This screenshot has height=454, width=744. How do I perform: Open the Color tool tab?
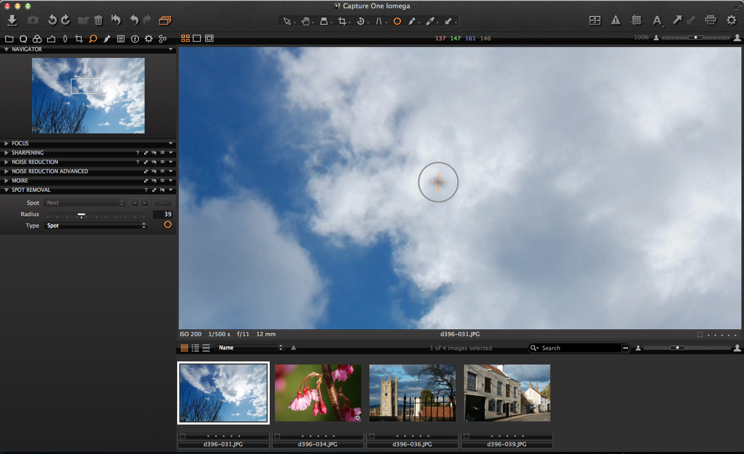click(x=37, y=38)
